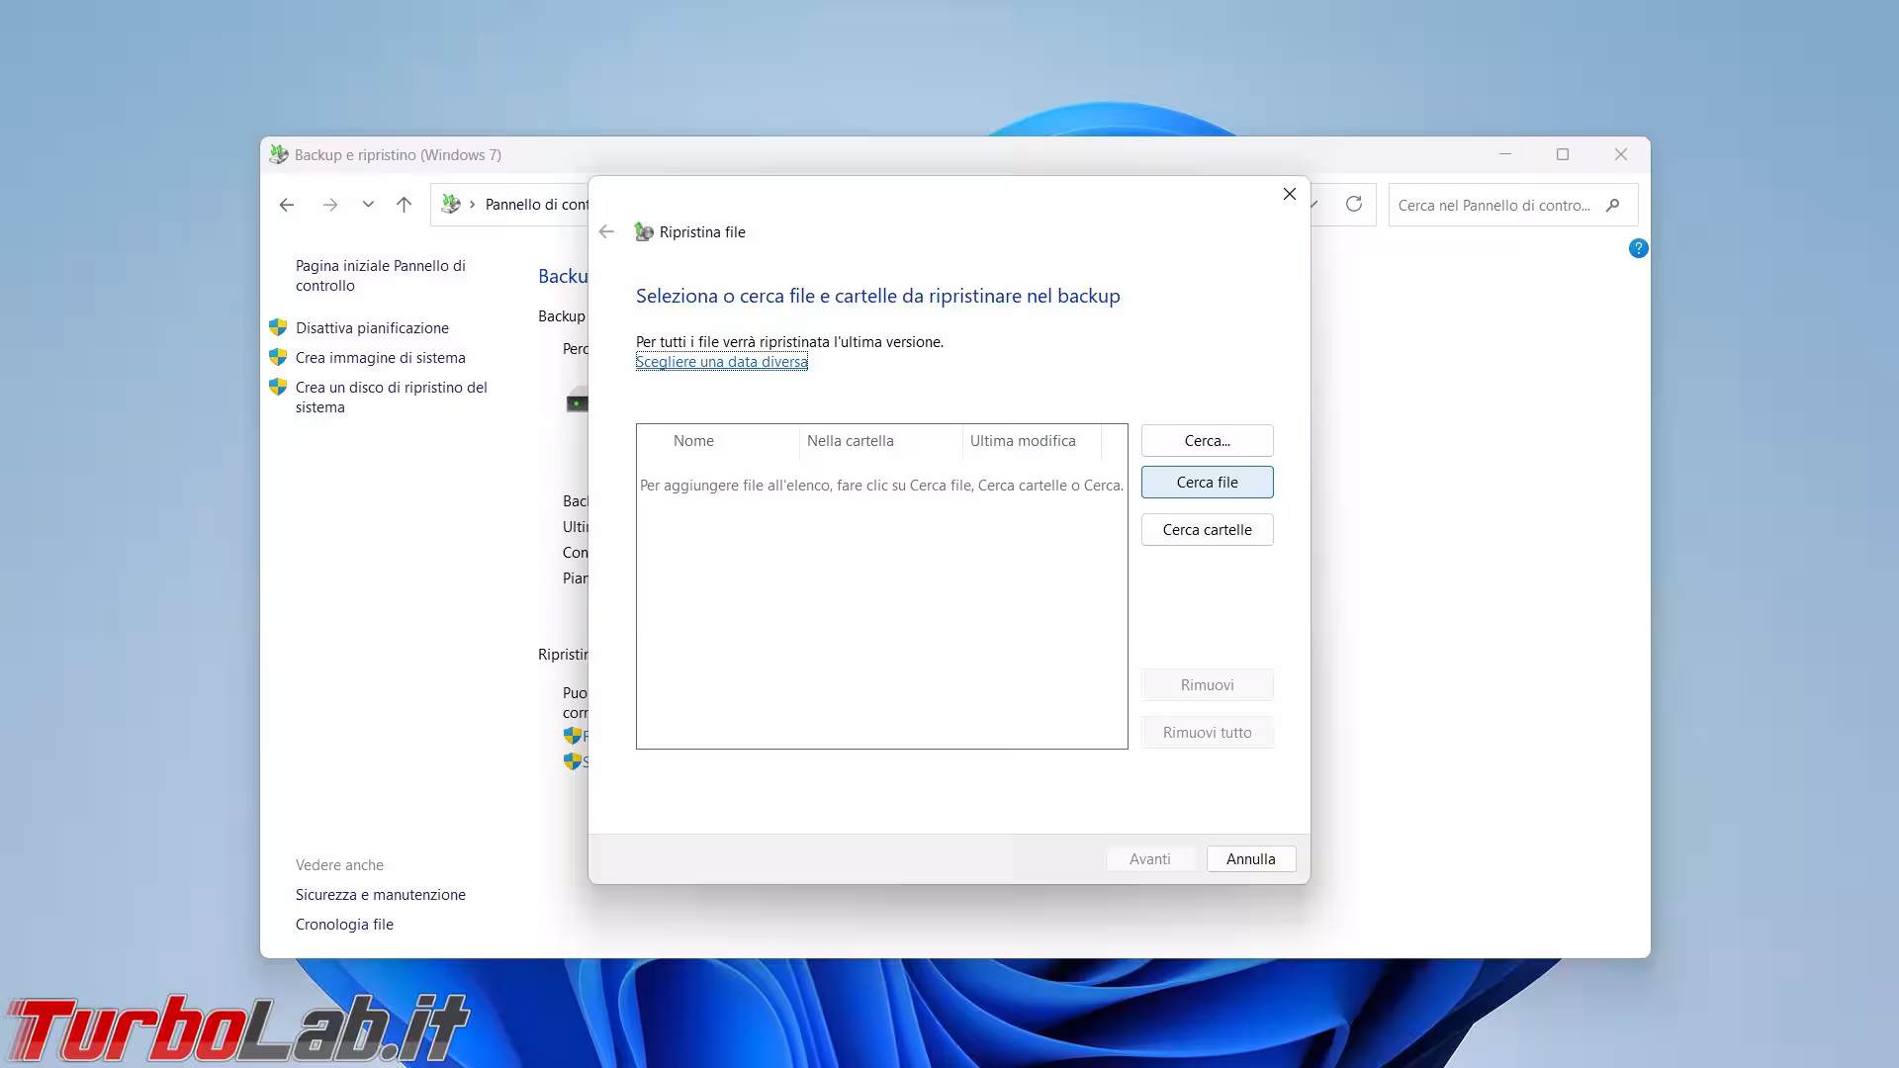
Task: Expand recent locations chevron dropdown
Action: click(x=368, y=205)
